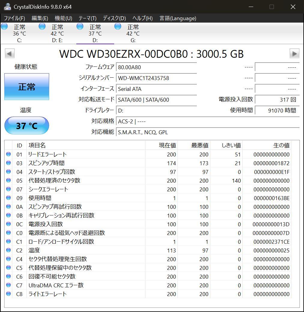This screenshot has width=304, height=312.
Task: Click the ID column header
Action: [x=19, y=145]
